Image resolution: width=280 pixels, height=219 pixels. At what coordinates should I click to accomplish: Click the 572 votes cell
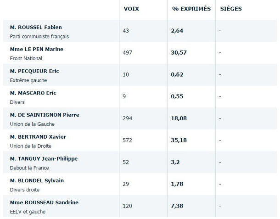(127, 140)
